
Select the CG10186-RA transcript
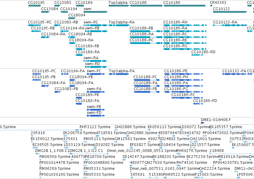pyautogui.click(x=185, y=31)
